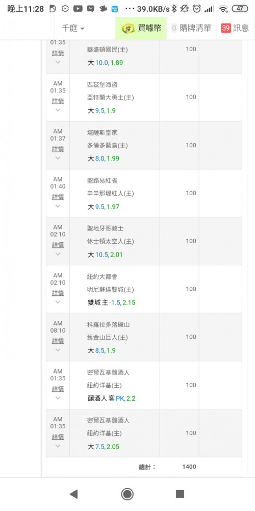Open 詳情 for 釀酒人 客 PK pick

pos(58,389)
